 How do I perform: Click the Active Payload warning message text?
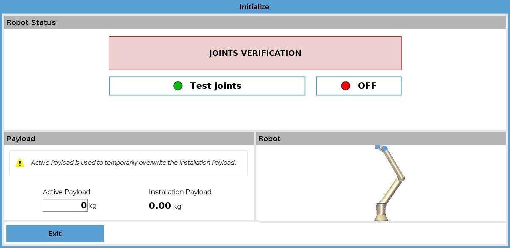133,163
